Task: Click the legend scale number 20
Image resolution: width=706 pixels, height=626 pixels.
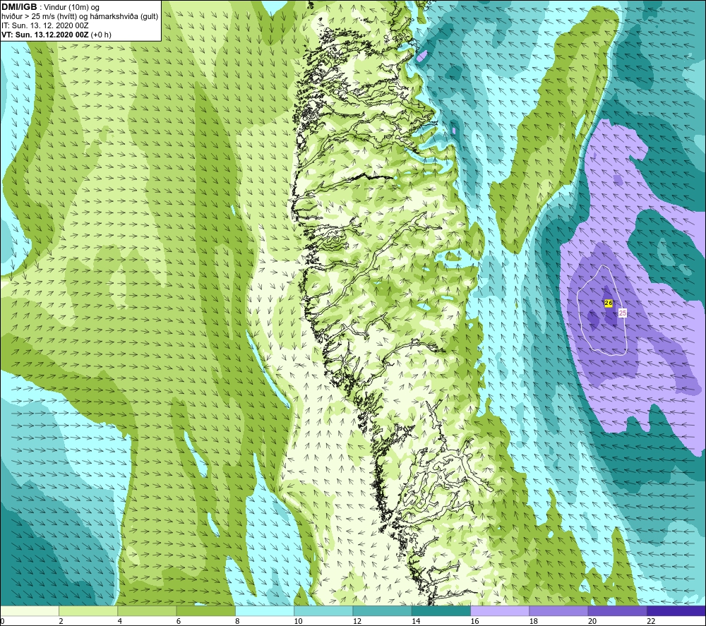Action: [592, 622]
